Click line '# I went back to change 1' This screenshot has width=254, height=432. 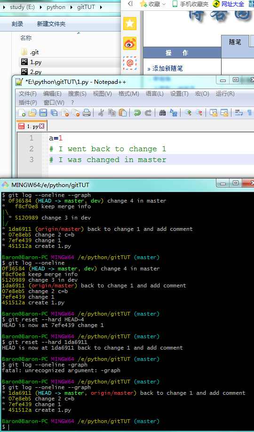coord(108,149)
